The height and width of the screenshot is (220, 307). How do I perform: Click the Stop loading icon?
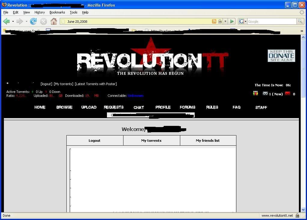(44, 21)
